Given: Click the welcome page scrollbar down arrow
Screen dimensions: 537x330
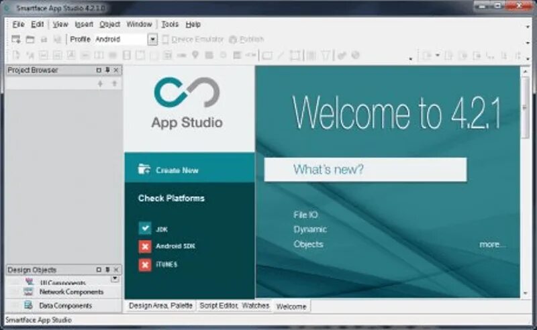Looking at the screenshot, I should 526,293.
